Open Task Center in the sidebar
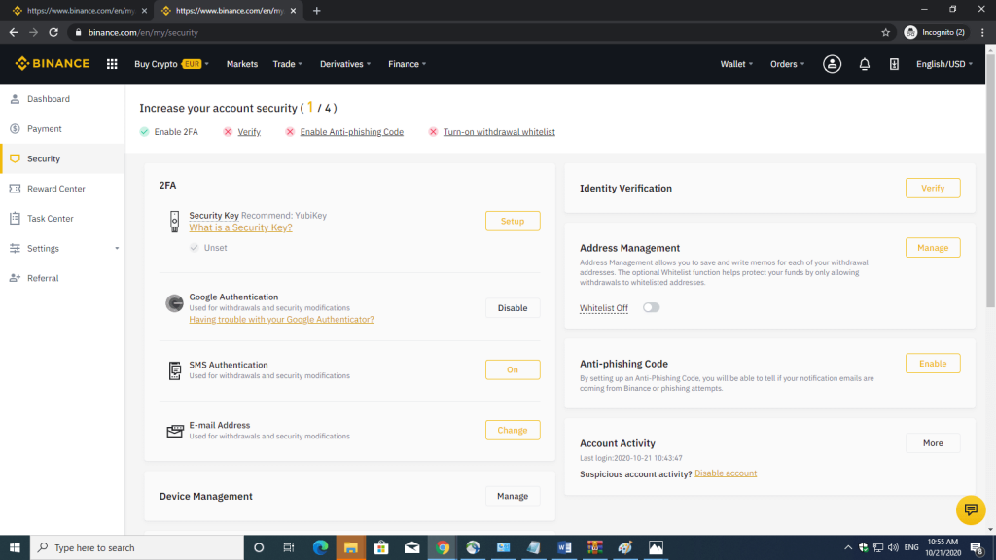The image size is (996, 560). 62,219
